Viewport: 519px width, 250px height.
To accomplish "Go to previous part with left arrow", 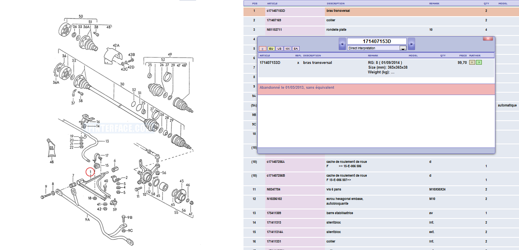I will [342, 44].
